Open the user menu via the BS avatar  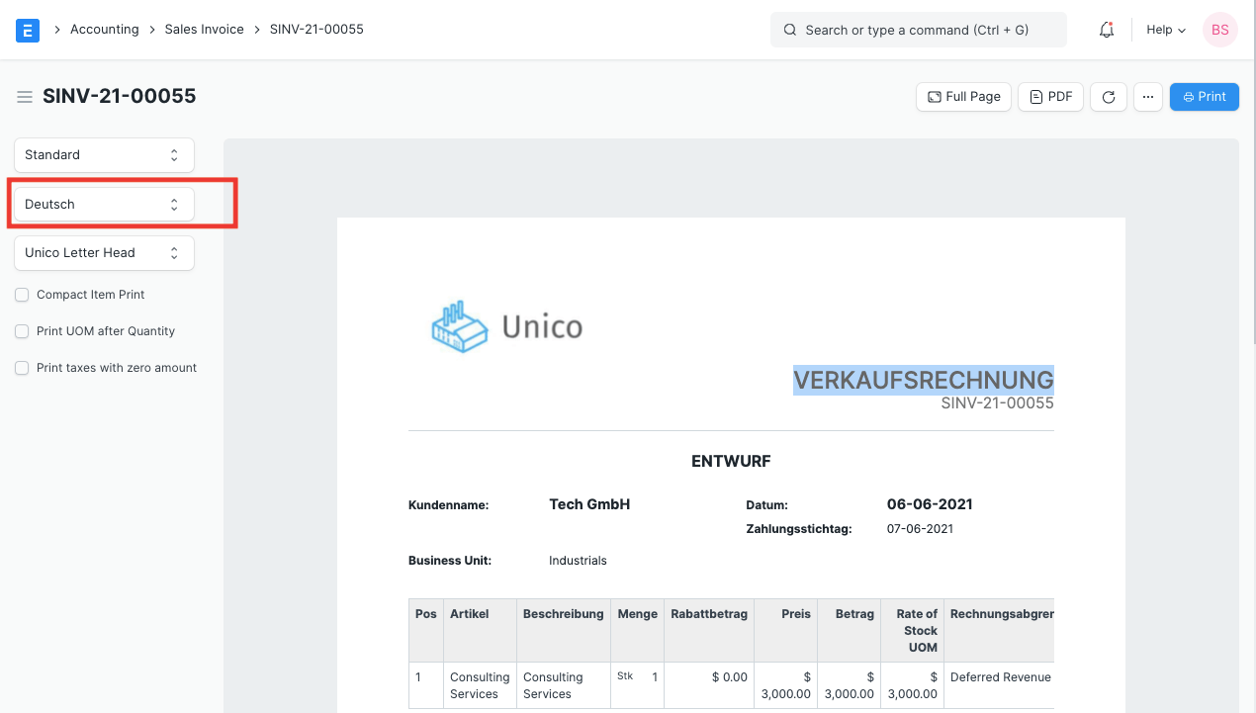tap(1219, 30)
